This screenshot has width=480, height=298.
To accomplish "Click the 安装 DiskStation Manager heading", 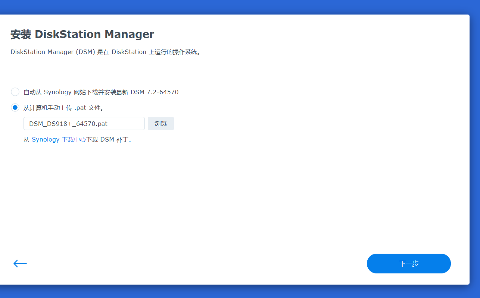I will point(82,34).
